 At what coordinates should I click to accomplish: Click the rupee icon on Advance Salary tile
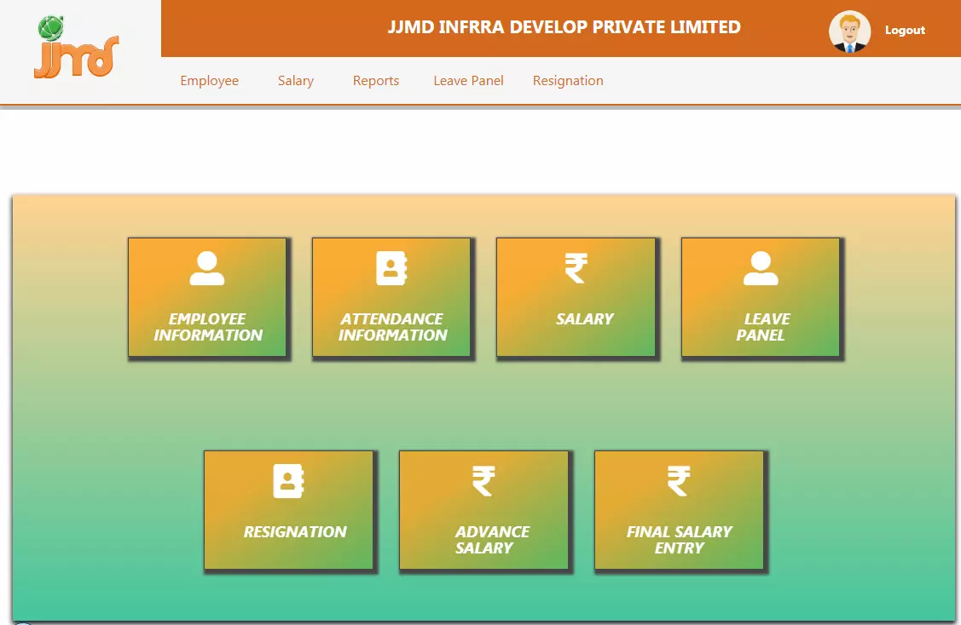[x=483, y=481]
